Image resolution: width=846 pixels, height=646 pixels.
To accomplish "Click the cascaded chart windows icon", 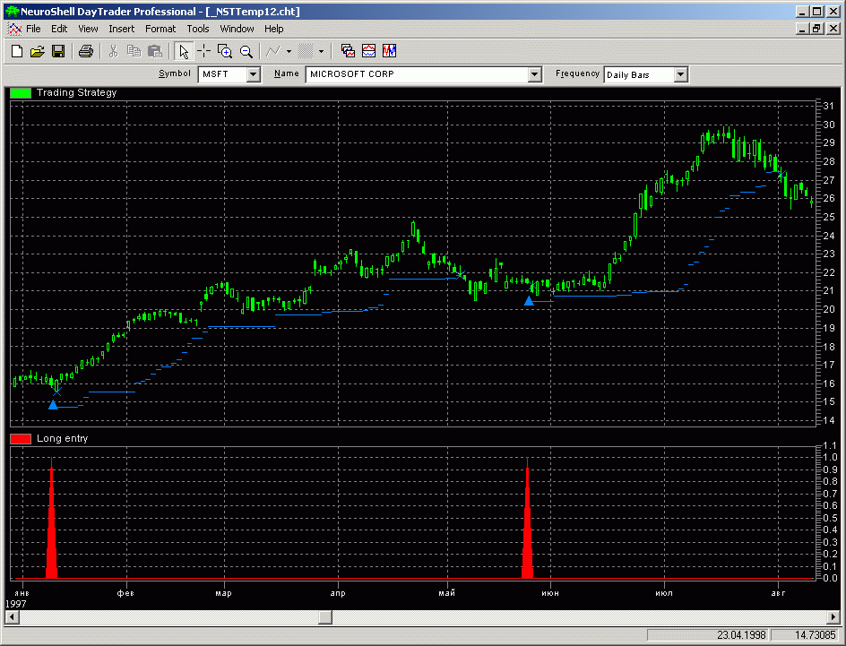I will [348, 51].
